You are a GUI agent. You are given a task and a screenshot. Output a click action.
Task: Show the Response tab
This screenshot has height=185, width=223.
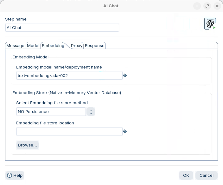click(94, 45)
